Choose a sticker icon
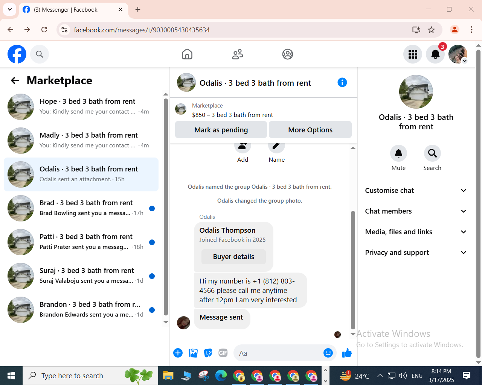The image size is (482, 385). 208,353
